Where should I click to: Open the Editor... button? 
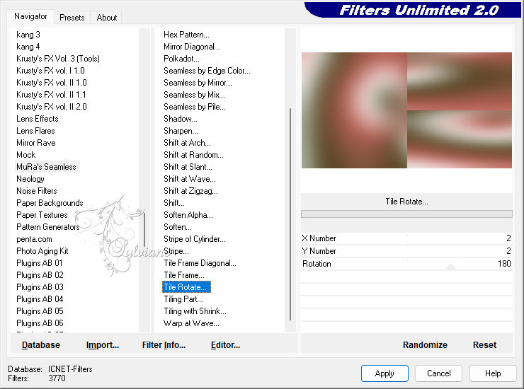[x=226, y=345]
